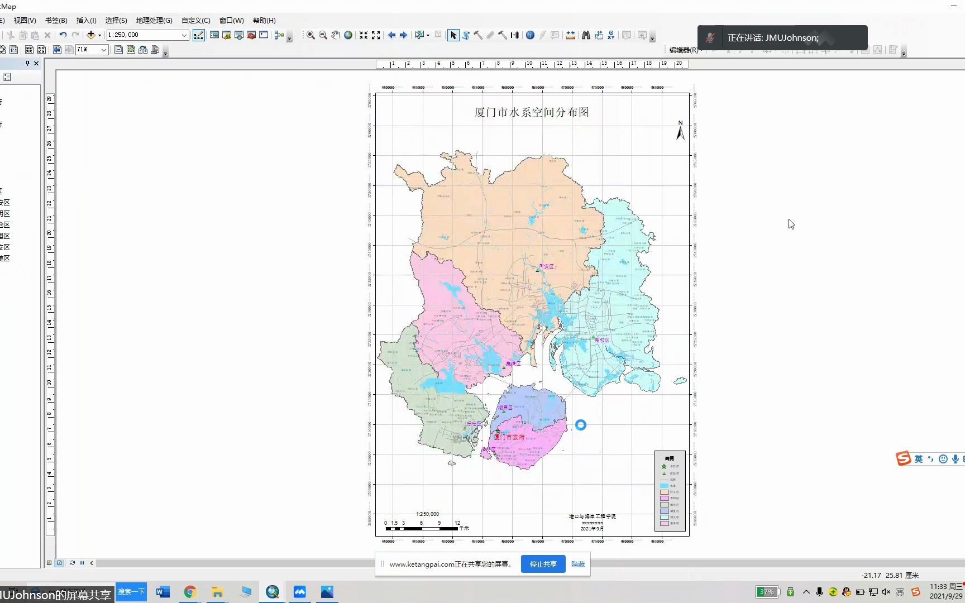This screenshot has width=965, height=603.
Task: Click the 停止共享 button to stop sharing
Action: coord(542,564)
